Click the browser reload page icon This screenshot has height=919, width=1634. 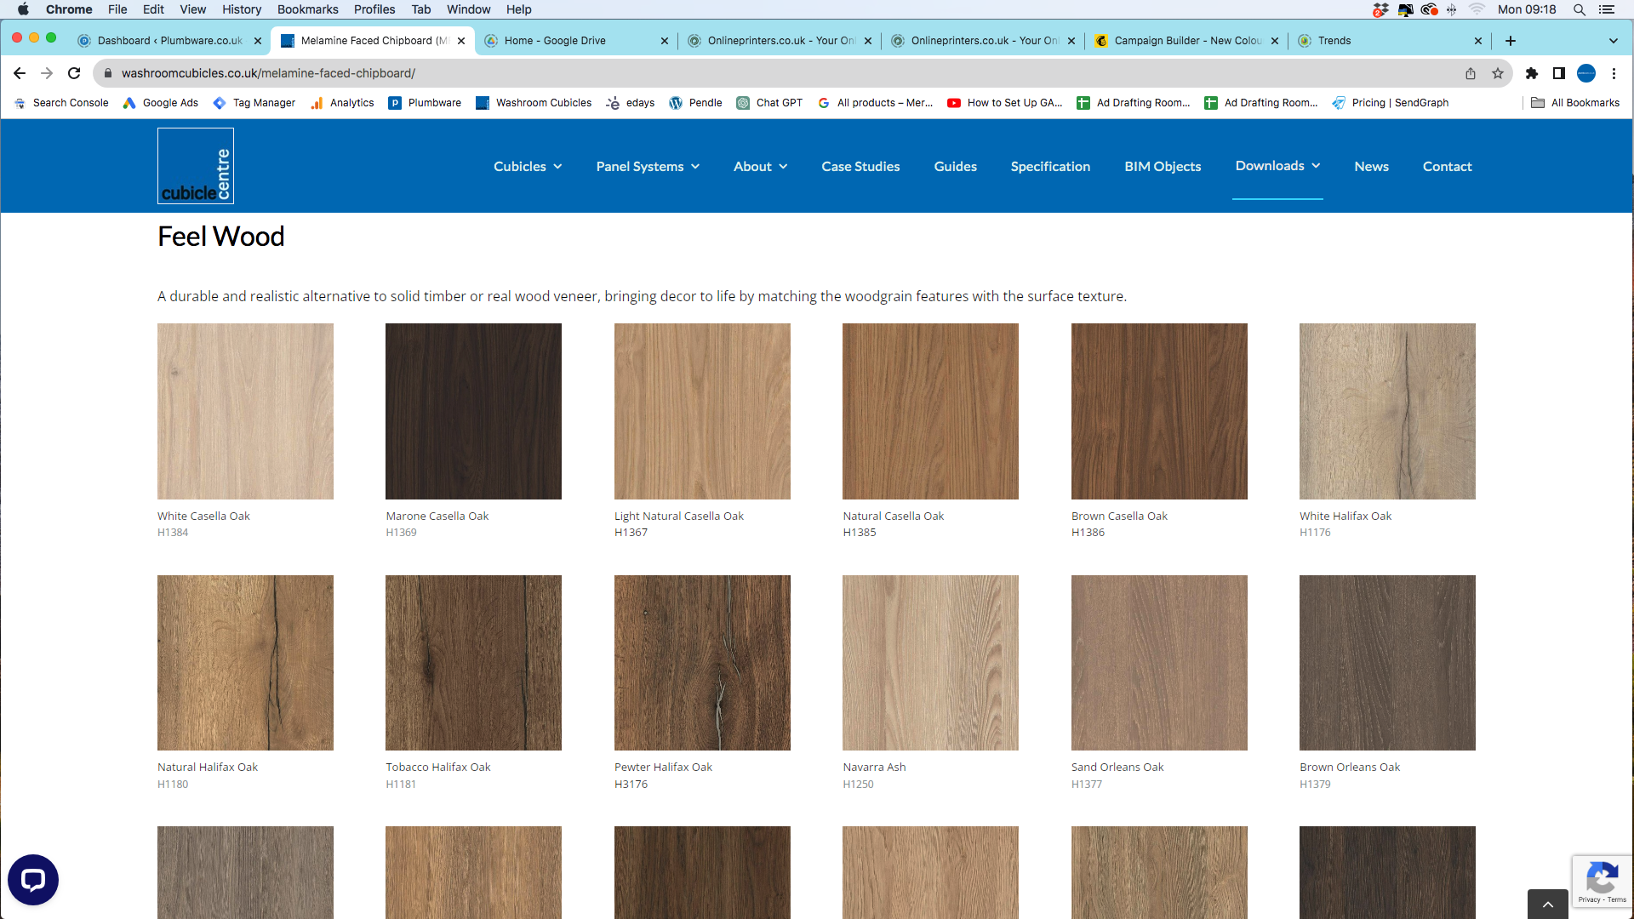(x=74, y=73)
